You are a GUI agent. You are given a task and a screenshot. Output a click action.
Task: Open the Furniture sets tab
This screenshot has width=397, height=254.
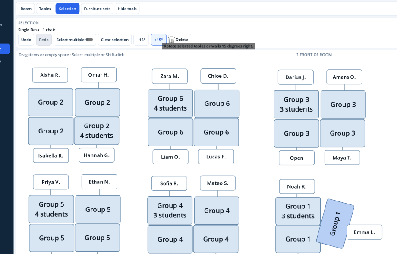tap(97, 9)
